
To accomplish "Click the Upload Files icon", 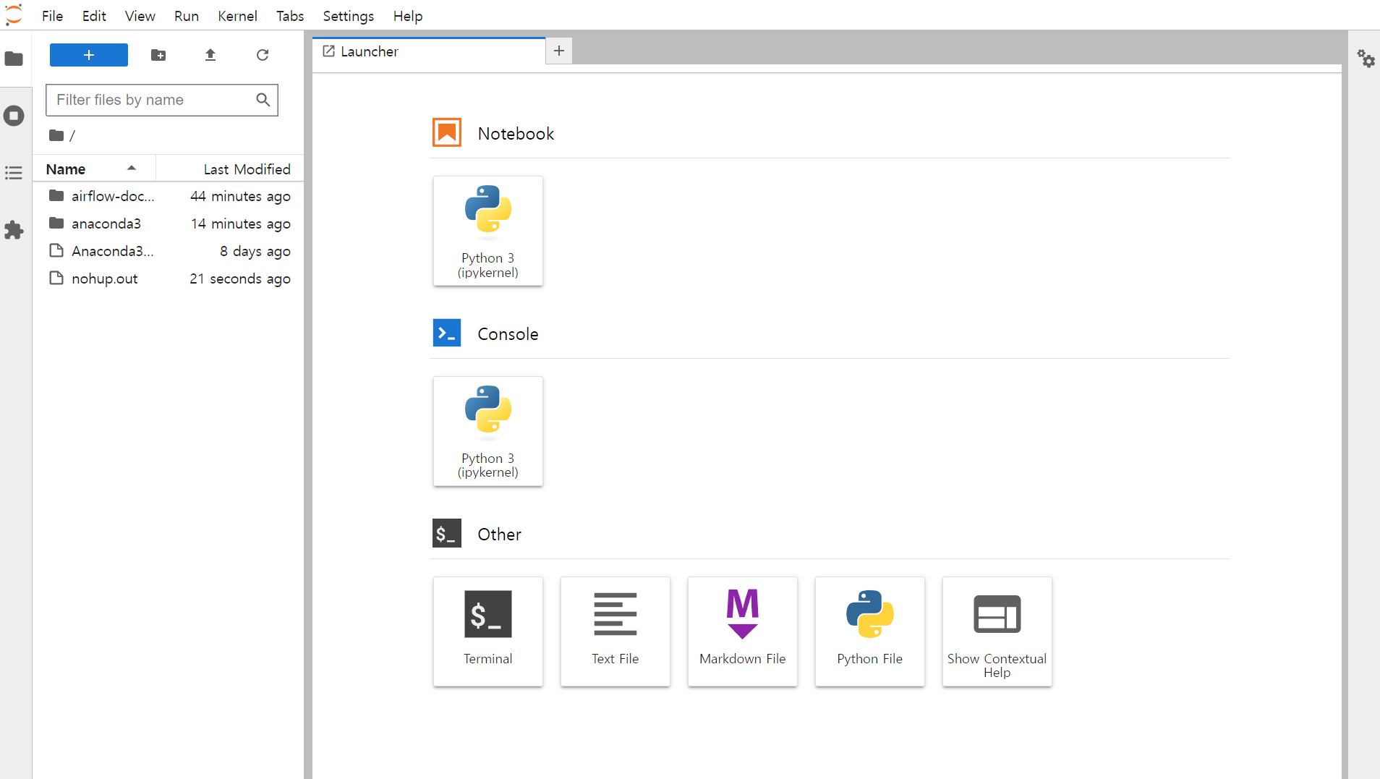I will (x=210, y=55).
